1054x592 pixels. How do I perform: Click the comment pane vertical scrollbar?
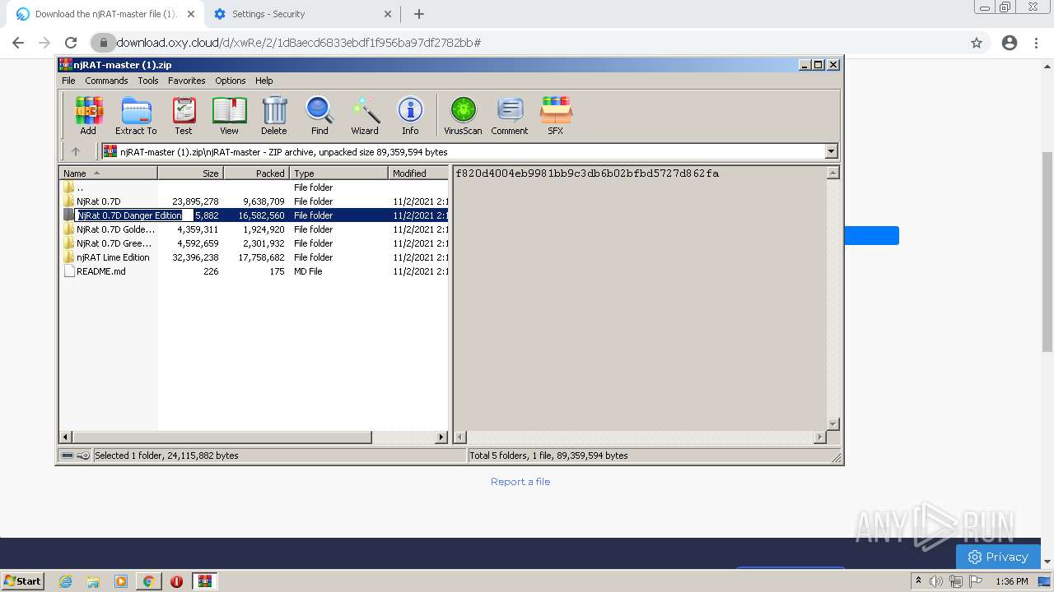pos(832,298)
